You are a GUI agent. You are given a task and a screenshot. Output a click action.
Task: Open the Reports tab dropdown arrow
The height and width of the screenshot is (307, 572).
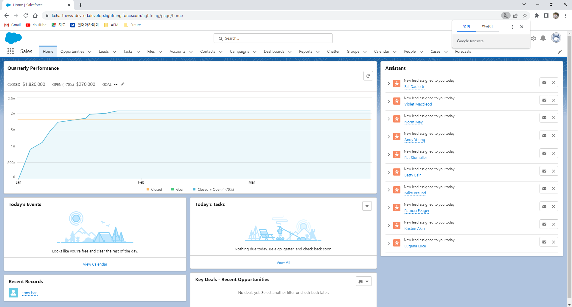[318, 52]
